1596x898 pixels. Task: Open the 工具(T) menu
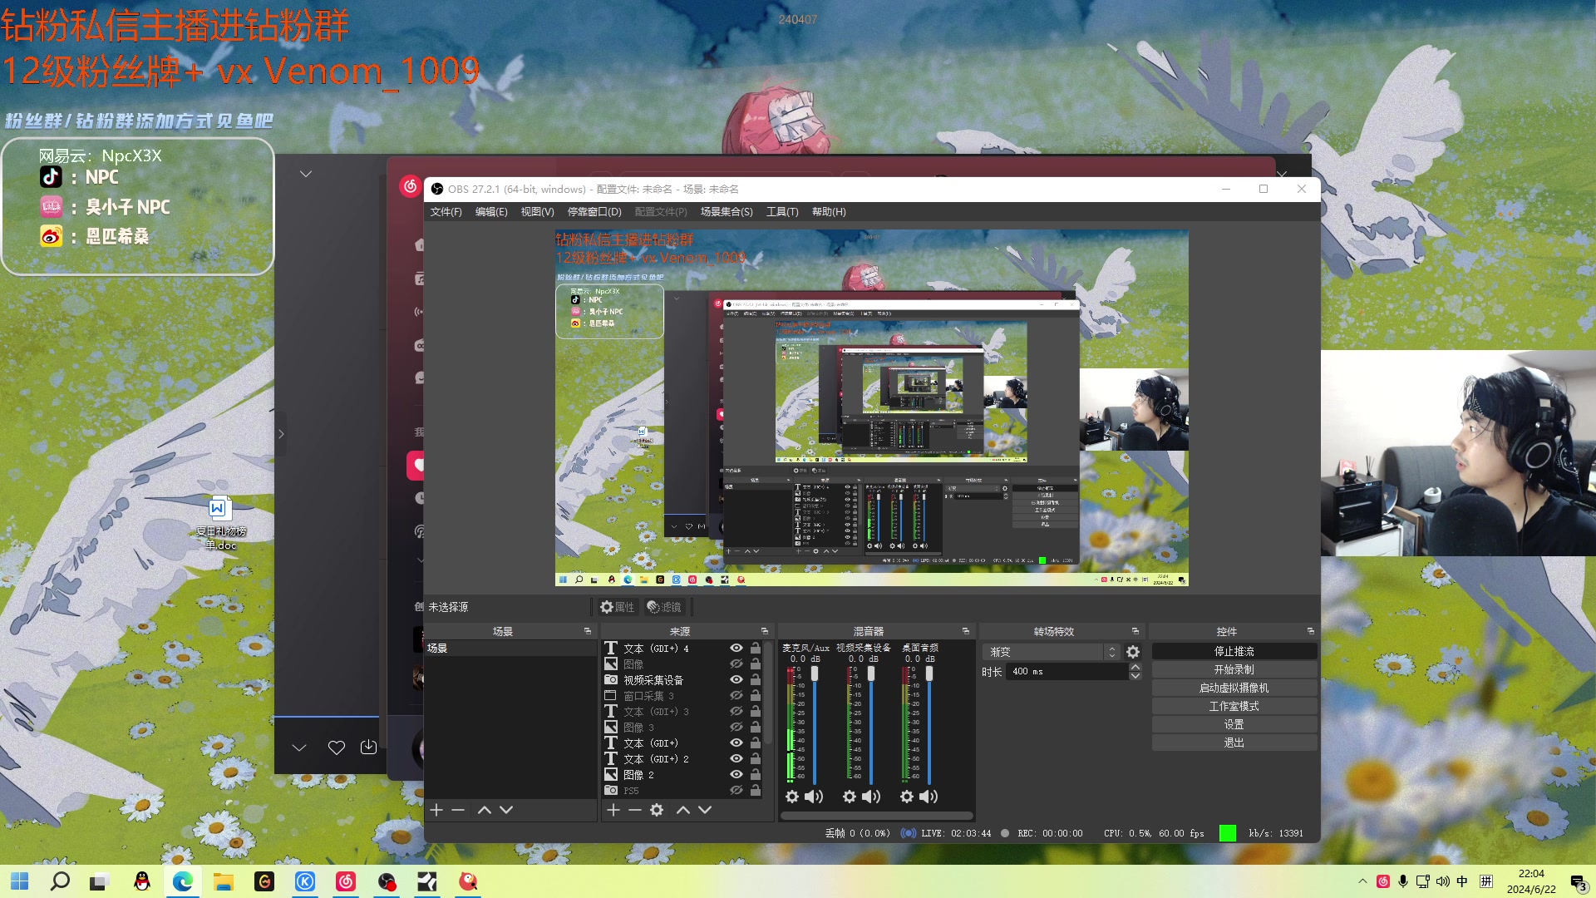coord(782,212)
